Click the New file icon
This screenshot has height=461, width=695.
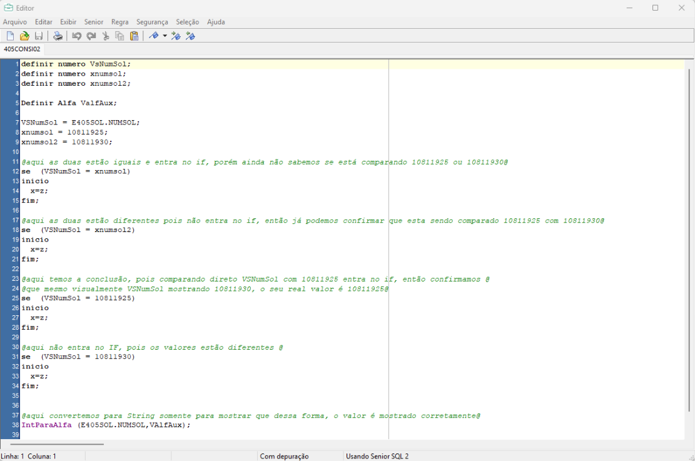click(10, 36)
